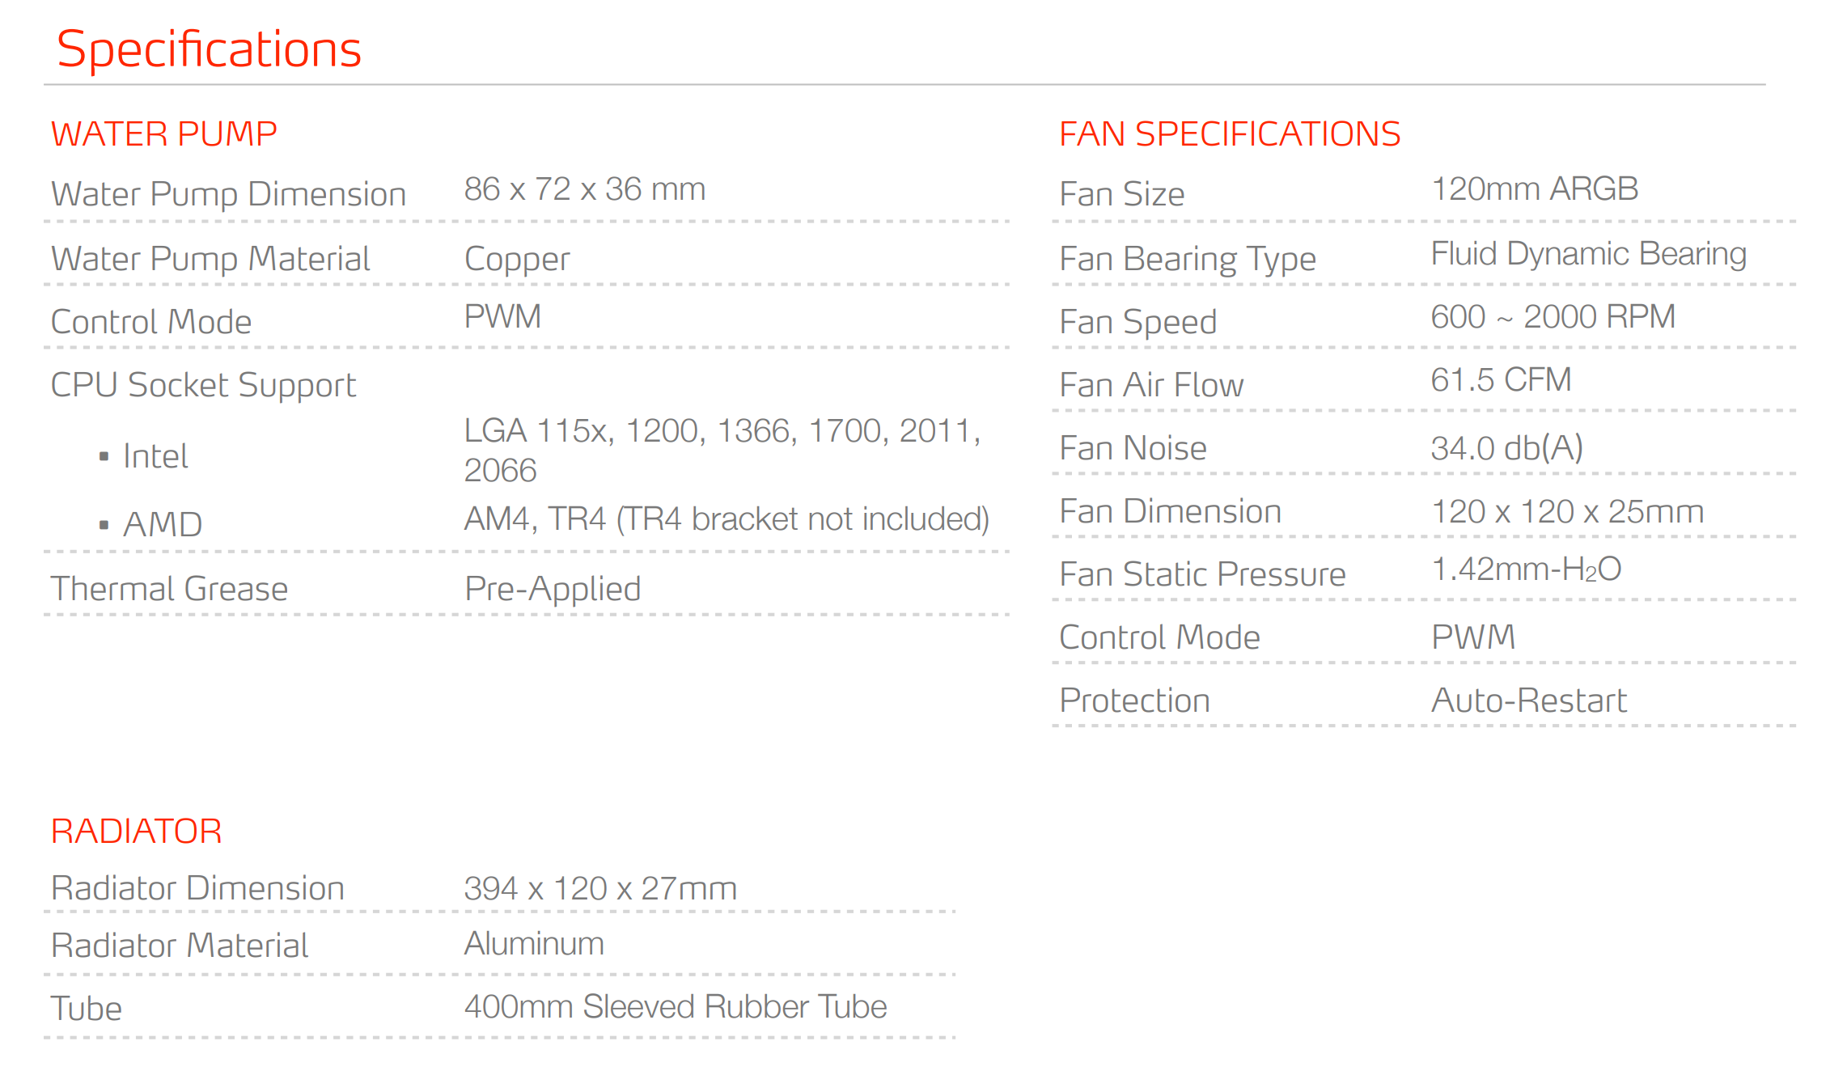
Task: Click the WATER PUMP section heading
Action: tap(164, 133)
